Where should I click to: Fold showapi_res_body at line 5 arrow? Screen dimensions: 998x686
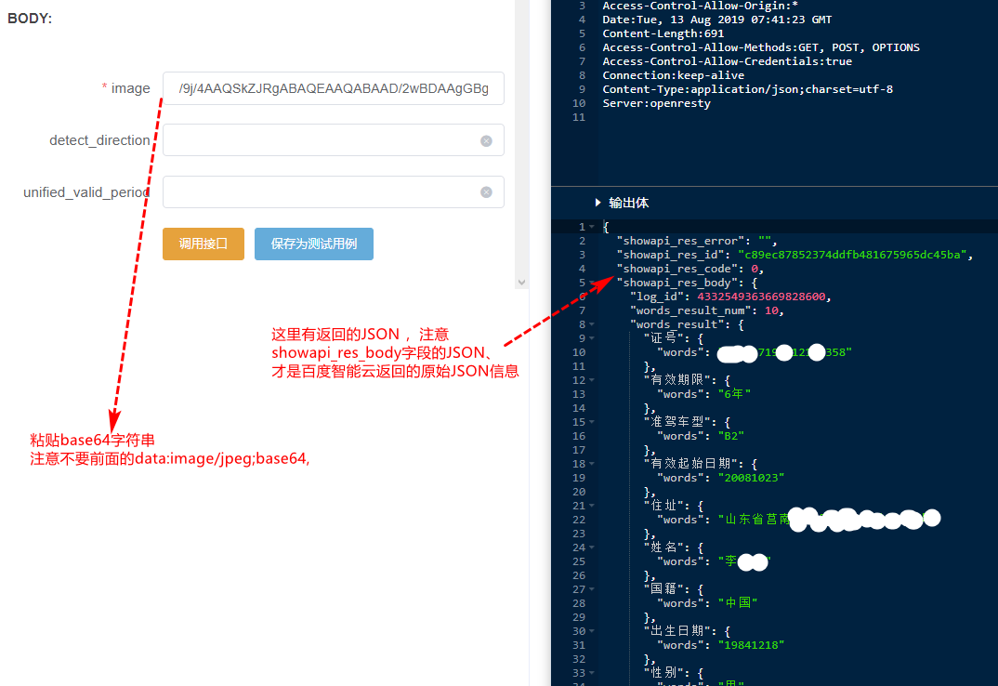point(592,283)
